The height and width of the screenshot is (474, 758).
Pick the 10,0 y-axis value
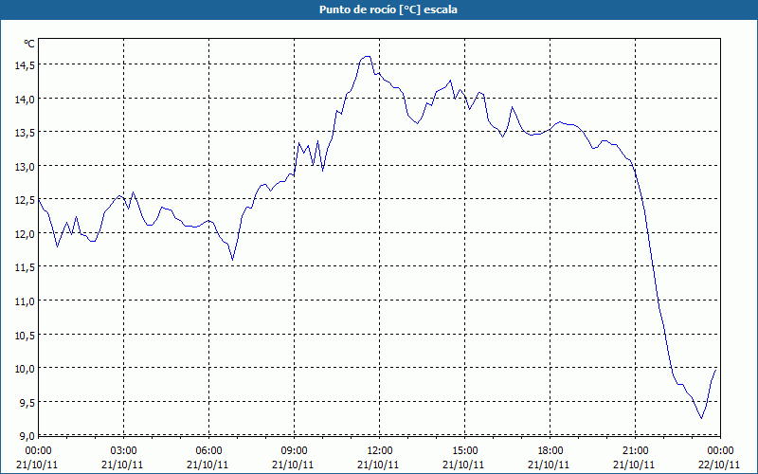25,368
